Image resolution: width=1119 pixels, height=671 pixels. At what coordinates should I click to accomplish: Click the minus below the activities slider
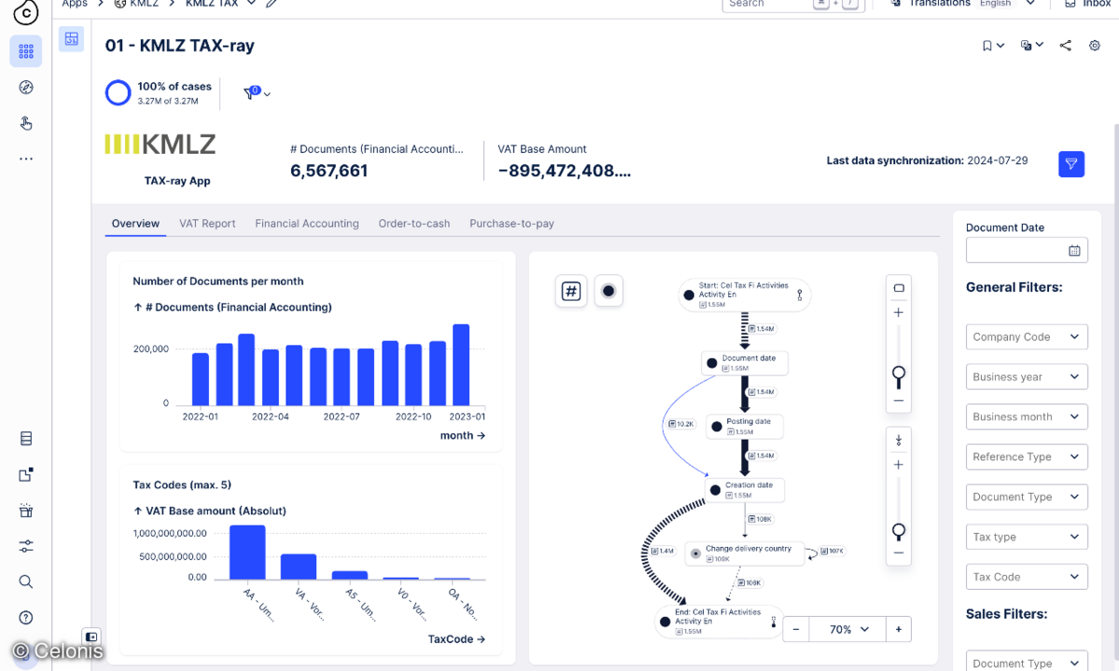point(899,401)
